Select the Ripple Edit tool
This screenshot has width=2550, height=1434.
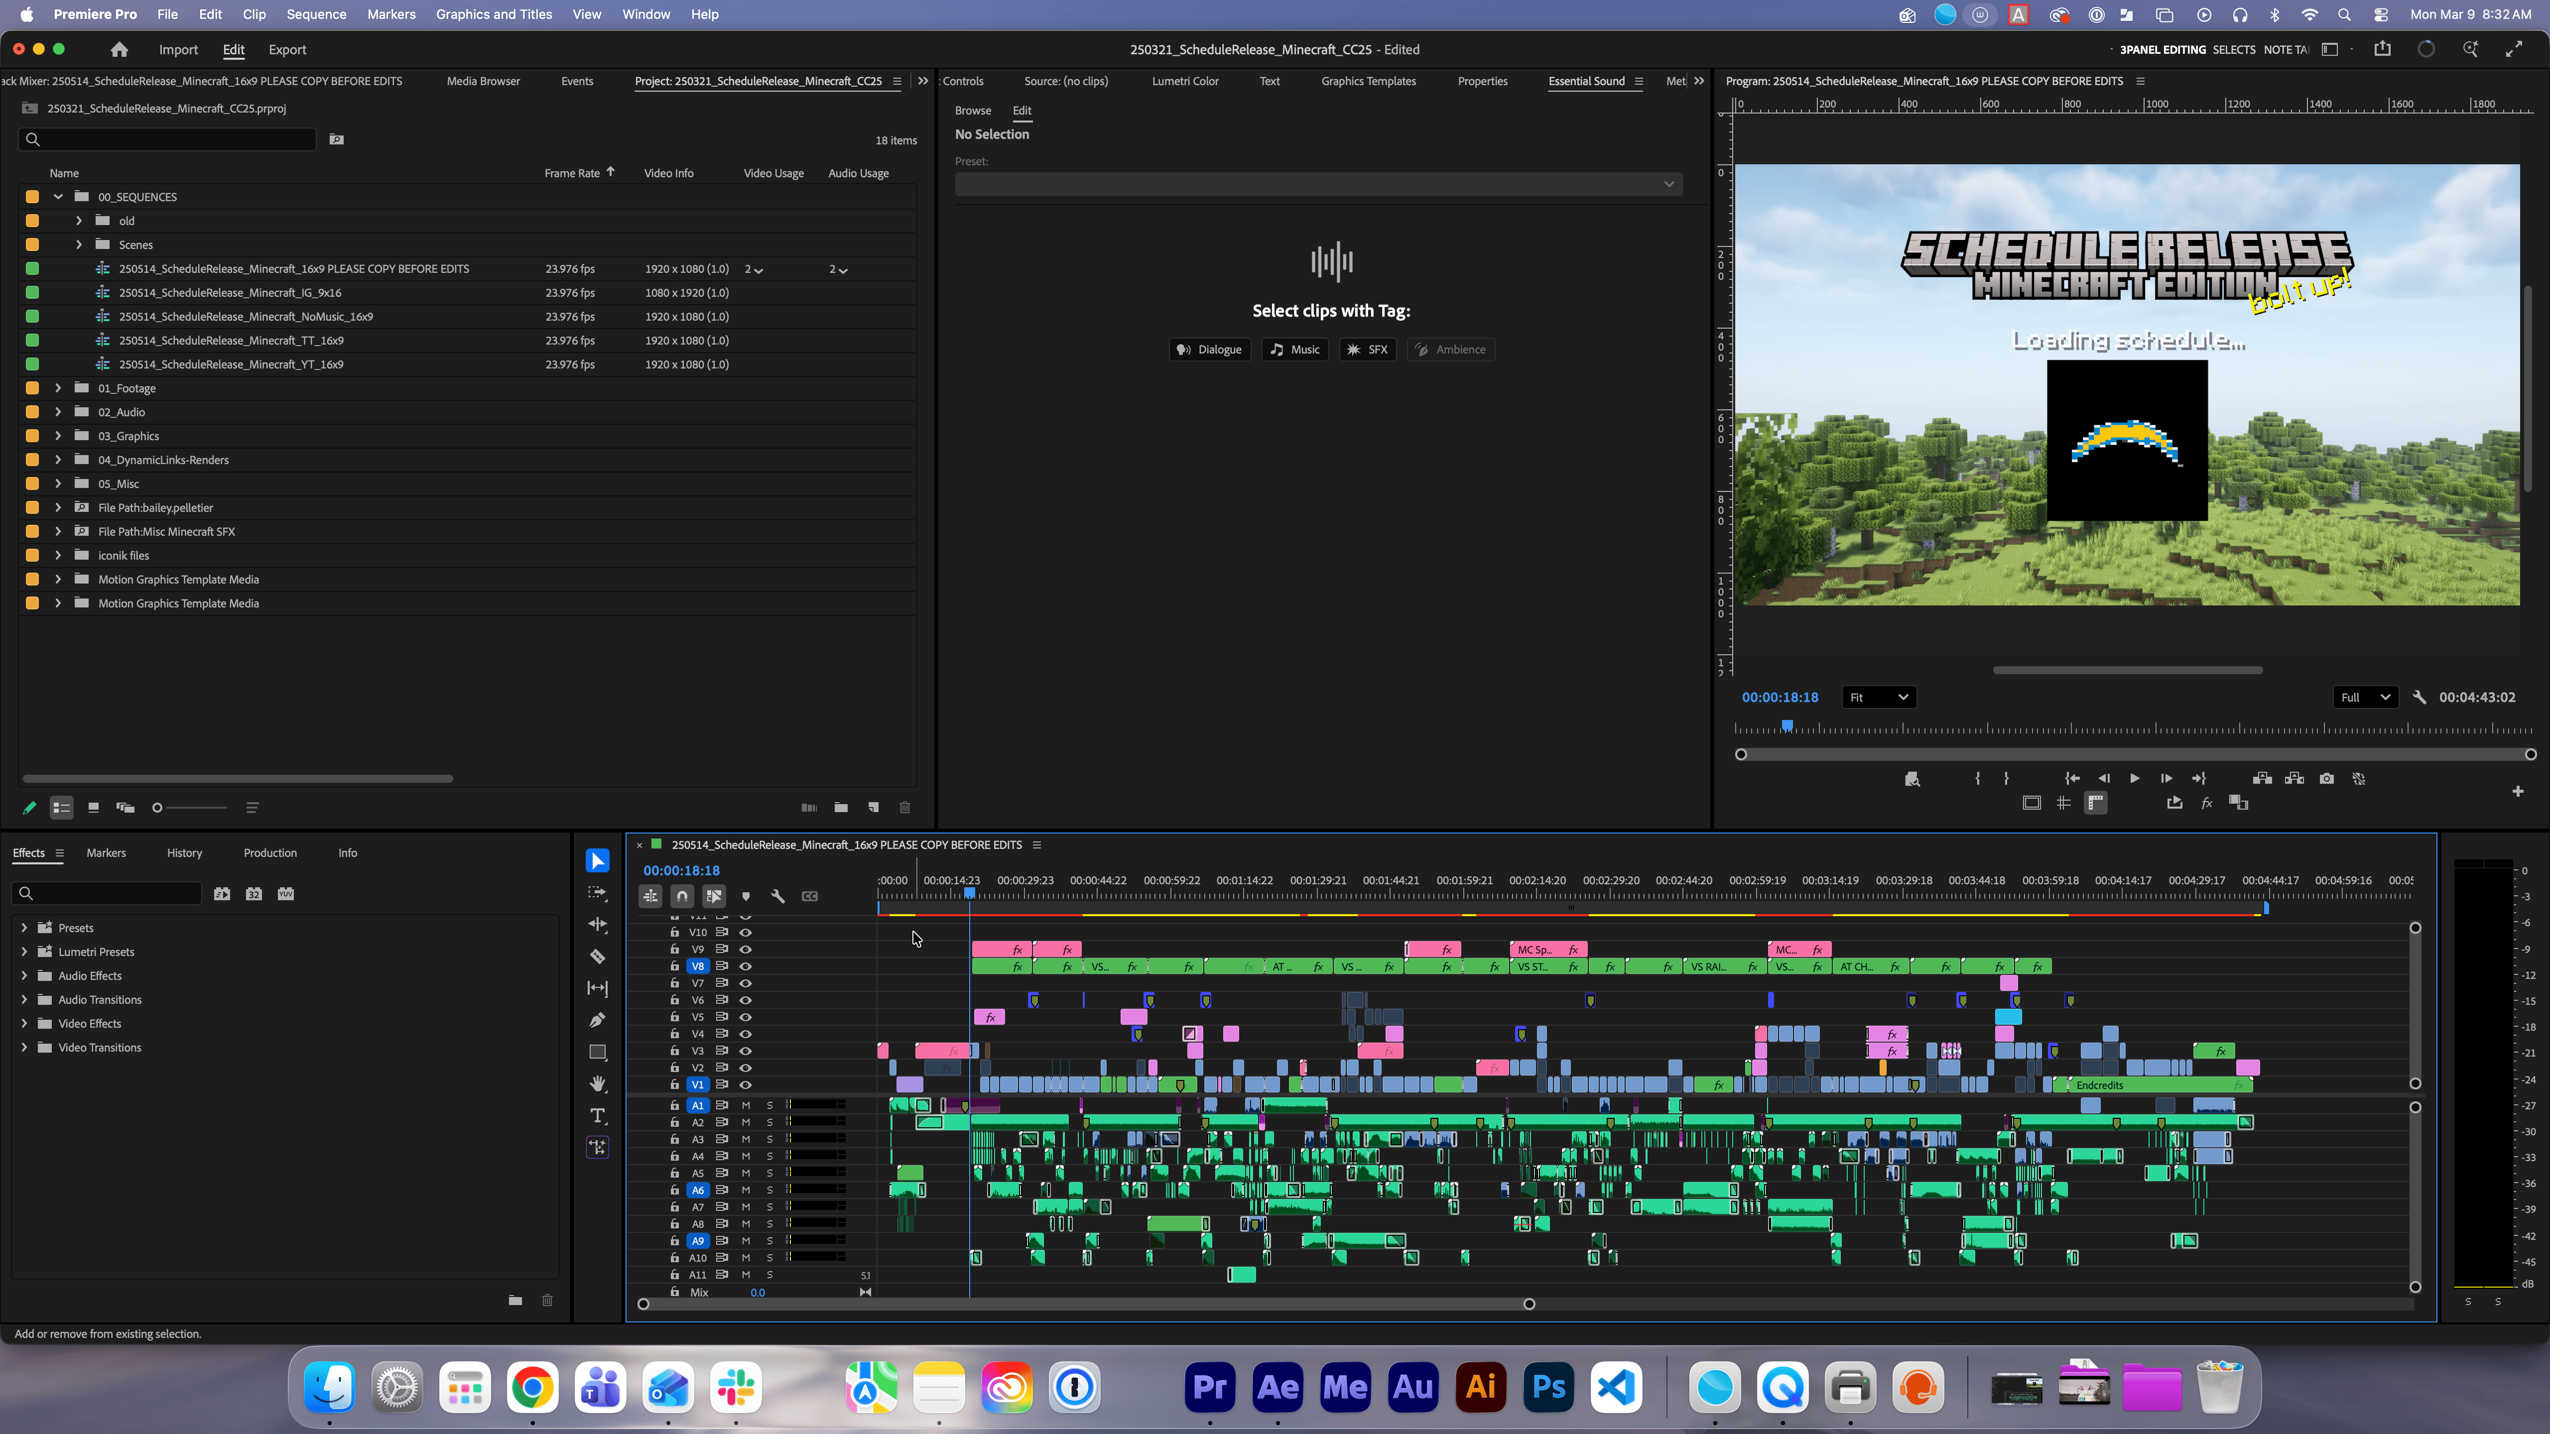tap(597, 924)
